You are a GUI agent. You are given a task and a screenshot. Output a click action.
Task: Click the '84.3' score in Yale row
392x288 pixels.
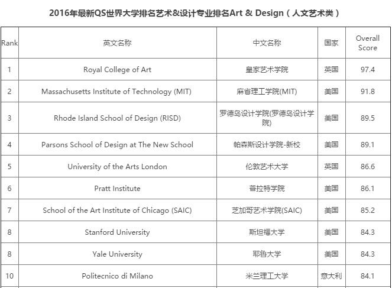pos(368,254)
